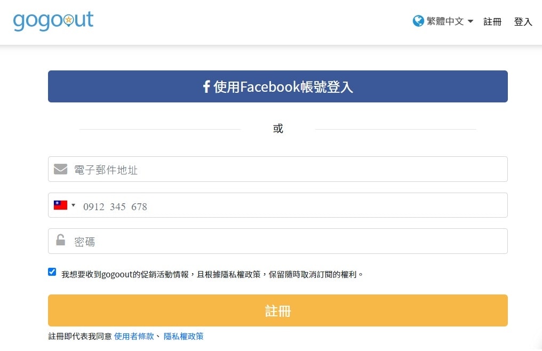This screenshot has height=351, width=542.
Task: Focus the 電子郵件地址 email field
Action: click(x=277, y=169)
